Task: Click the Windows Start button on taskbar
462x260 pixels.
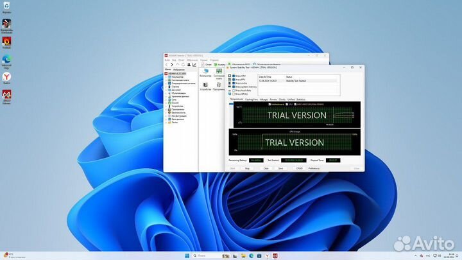Action: click(x=187, y=255)
